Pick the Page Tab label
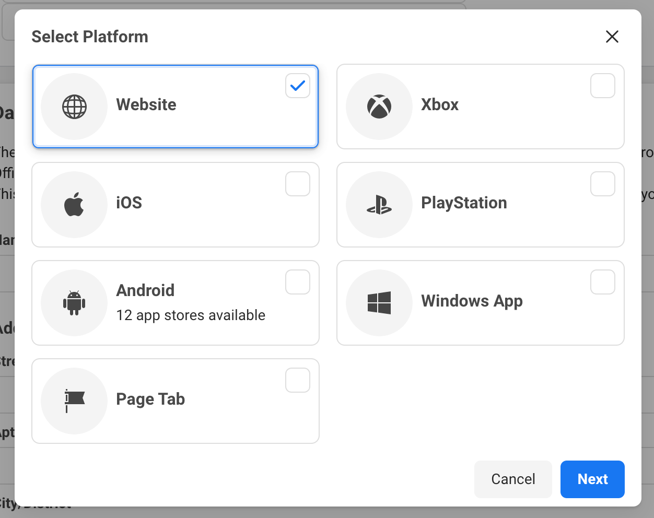 (150, 399)
